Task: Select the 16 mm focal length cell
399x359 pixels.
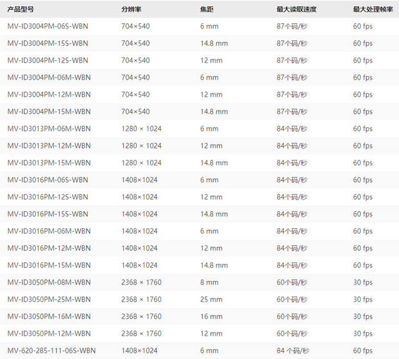Action: coord(210,316)
